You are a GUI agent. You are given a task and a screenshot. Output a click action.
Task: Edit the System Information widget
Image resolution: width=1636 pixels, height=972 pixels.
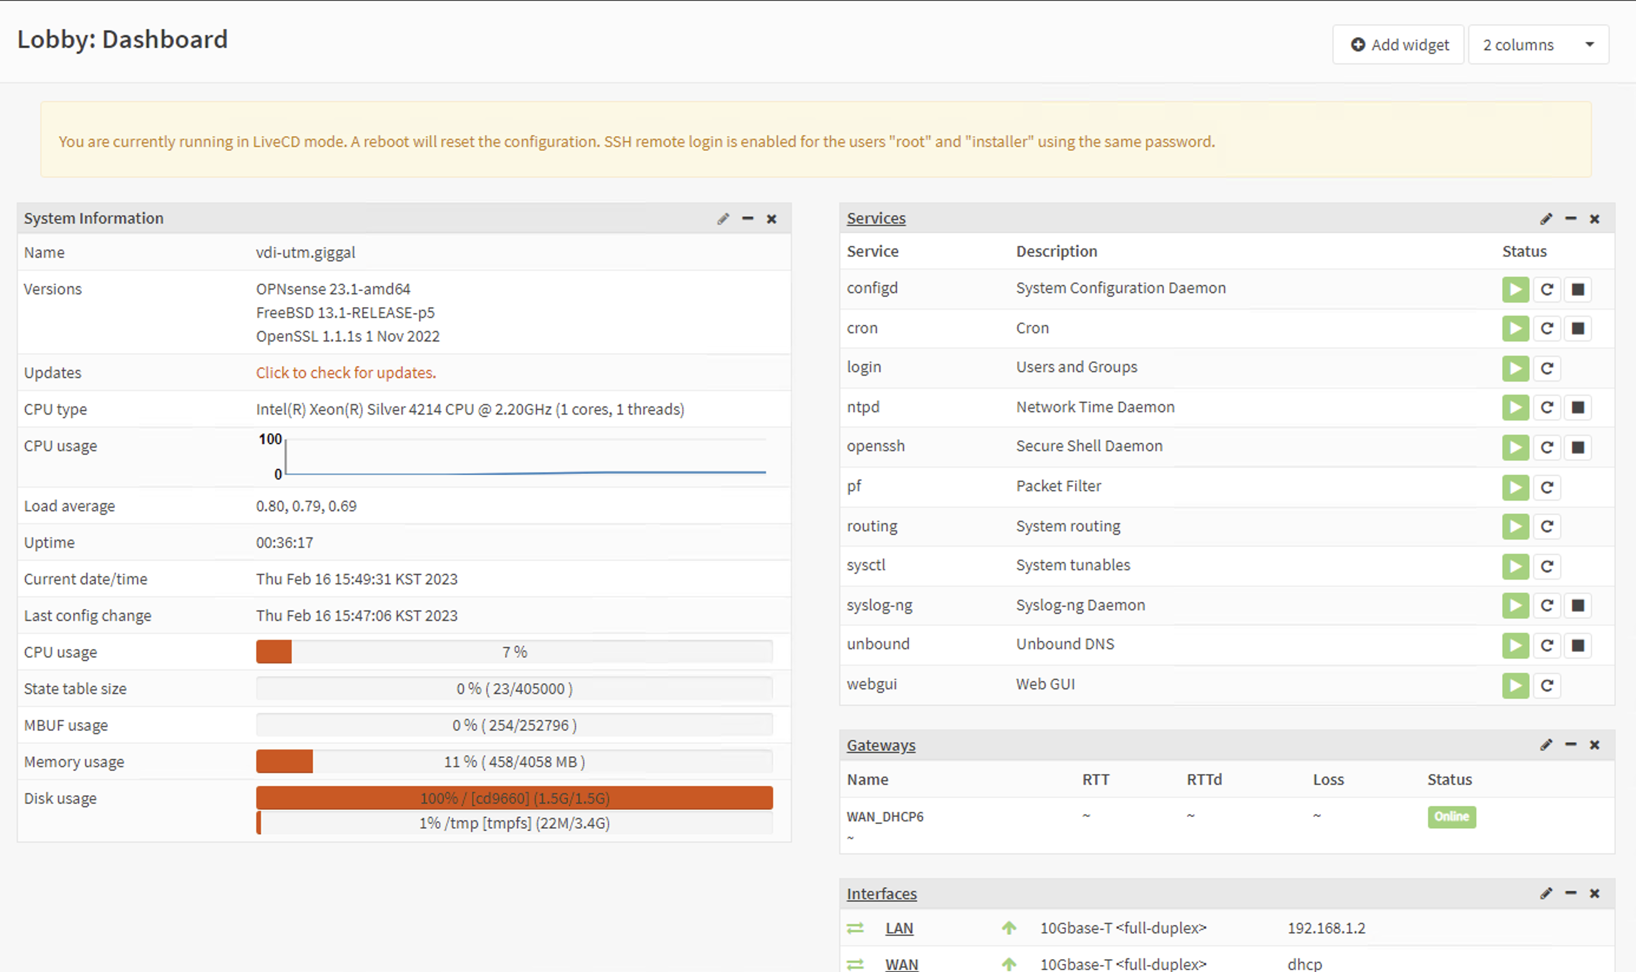723,219
